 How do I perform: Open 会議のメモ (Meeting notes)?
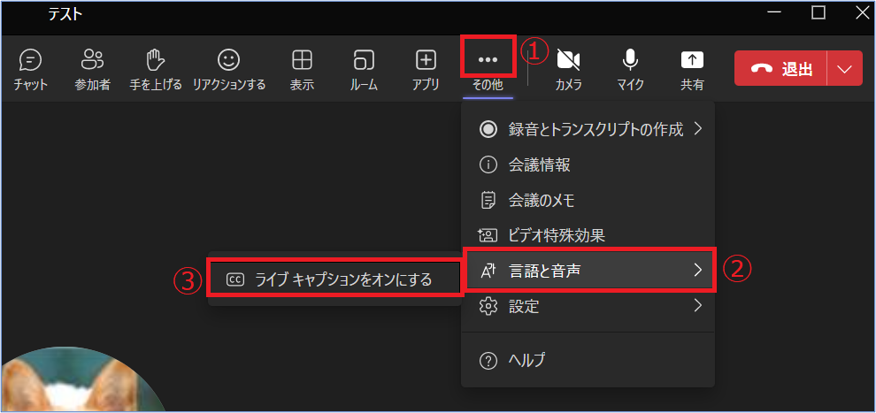click(x=542, y=200)
